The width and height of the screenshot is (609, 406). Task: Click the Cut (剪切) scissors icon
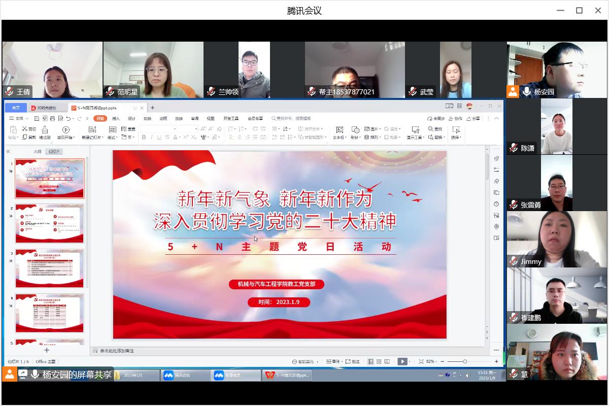25,129
